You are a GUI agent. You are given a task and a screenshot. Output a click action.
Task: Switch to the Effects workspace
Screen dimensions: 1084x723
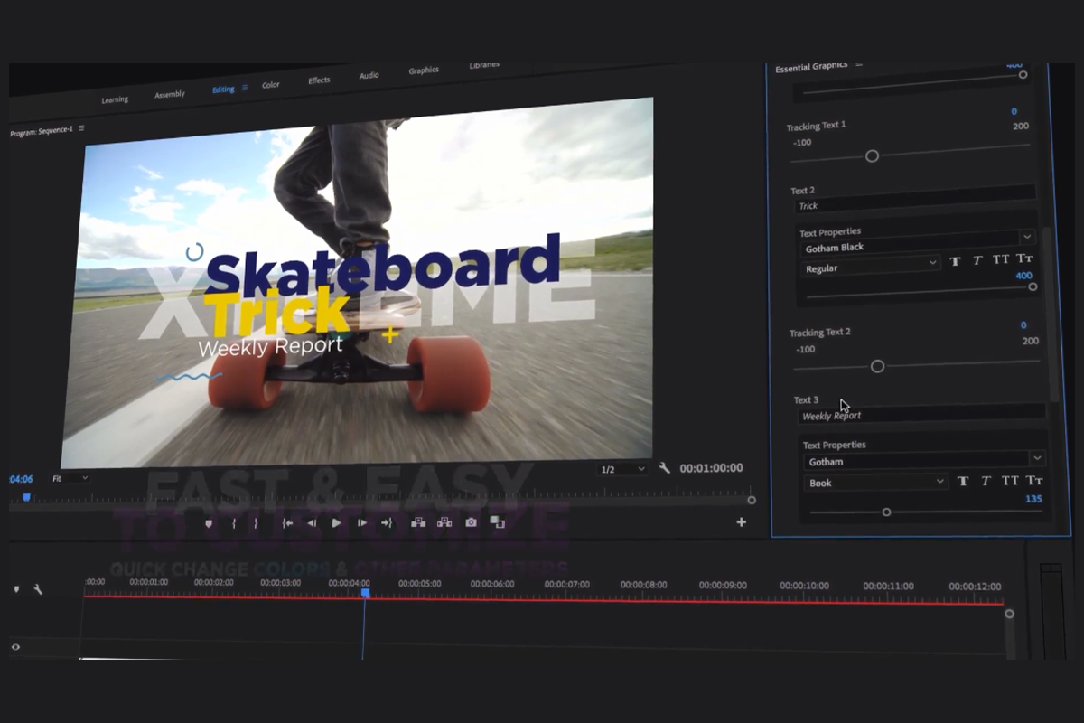click(x=319, y=80)
